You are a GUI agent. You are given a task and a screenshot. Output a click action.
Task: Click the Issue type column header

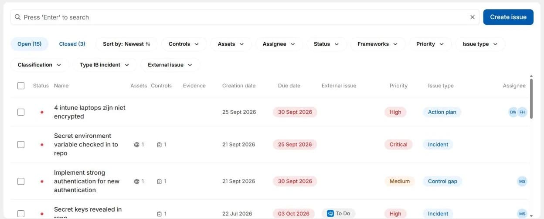pyautogui.click(x=441, y=86)
